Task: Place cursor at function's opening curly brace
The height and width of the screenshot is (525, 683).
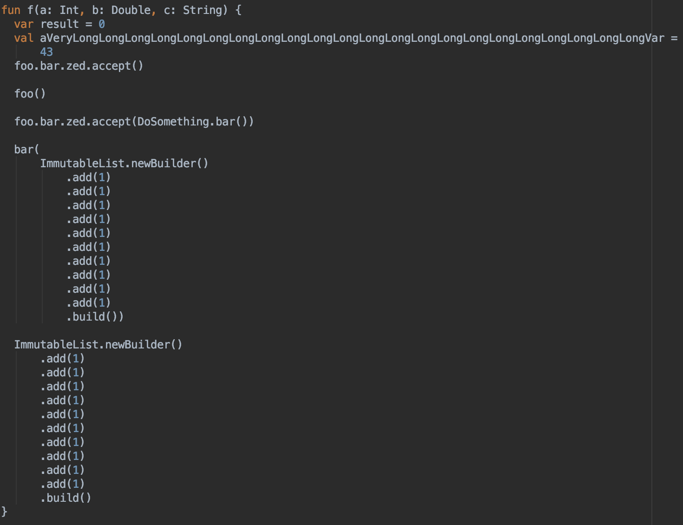Action: (238, 10)
